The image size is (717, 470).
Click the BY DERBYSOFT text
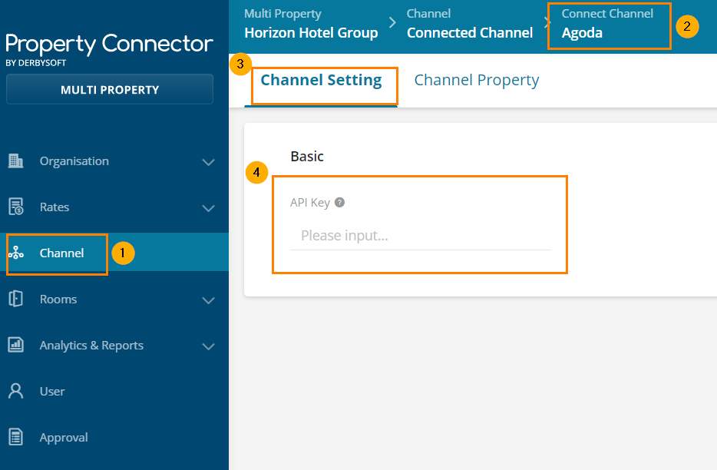(x=35, y=63)
